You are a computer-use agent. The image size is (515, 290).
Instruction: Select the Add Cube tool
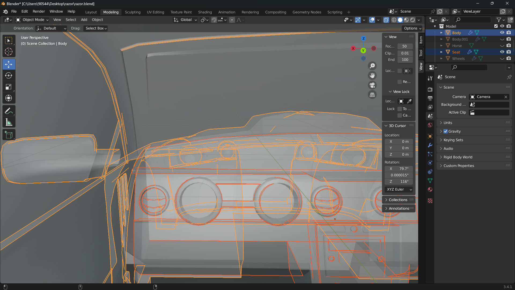tap(9, 135)
